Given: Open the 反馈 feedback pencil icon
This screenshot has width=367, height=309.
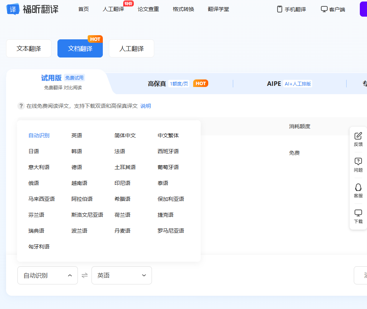Looking at the screenshot, I should point(358,136).
